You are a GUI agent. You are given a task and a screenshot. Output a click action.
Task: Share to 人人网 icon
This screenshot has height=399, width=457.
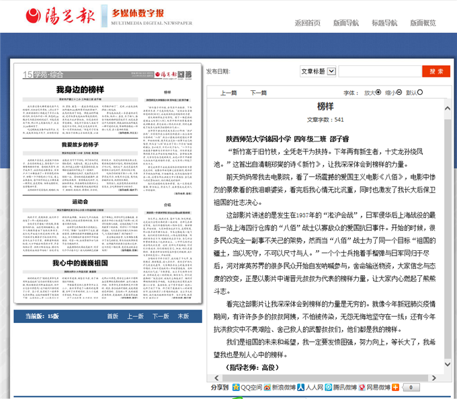301,388
